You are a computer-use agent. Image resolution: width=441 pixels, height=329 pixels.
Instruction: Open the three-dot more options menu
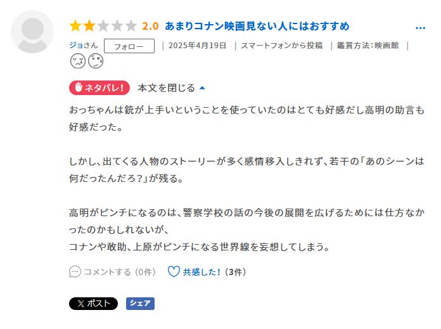[x=420, y=28]
